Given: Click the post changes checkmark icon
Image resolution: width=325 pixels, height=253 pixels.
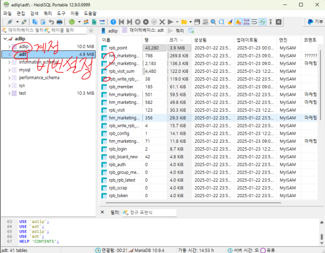Looking at the screenshot, I should 154,22.
